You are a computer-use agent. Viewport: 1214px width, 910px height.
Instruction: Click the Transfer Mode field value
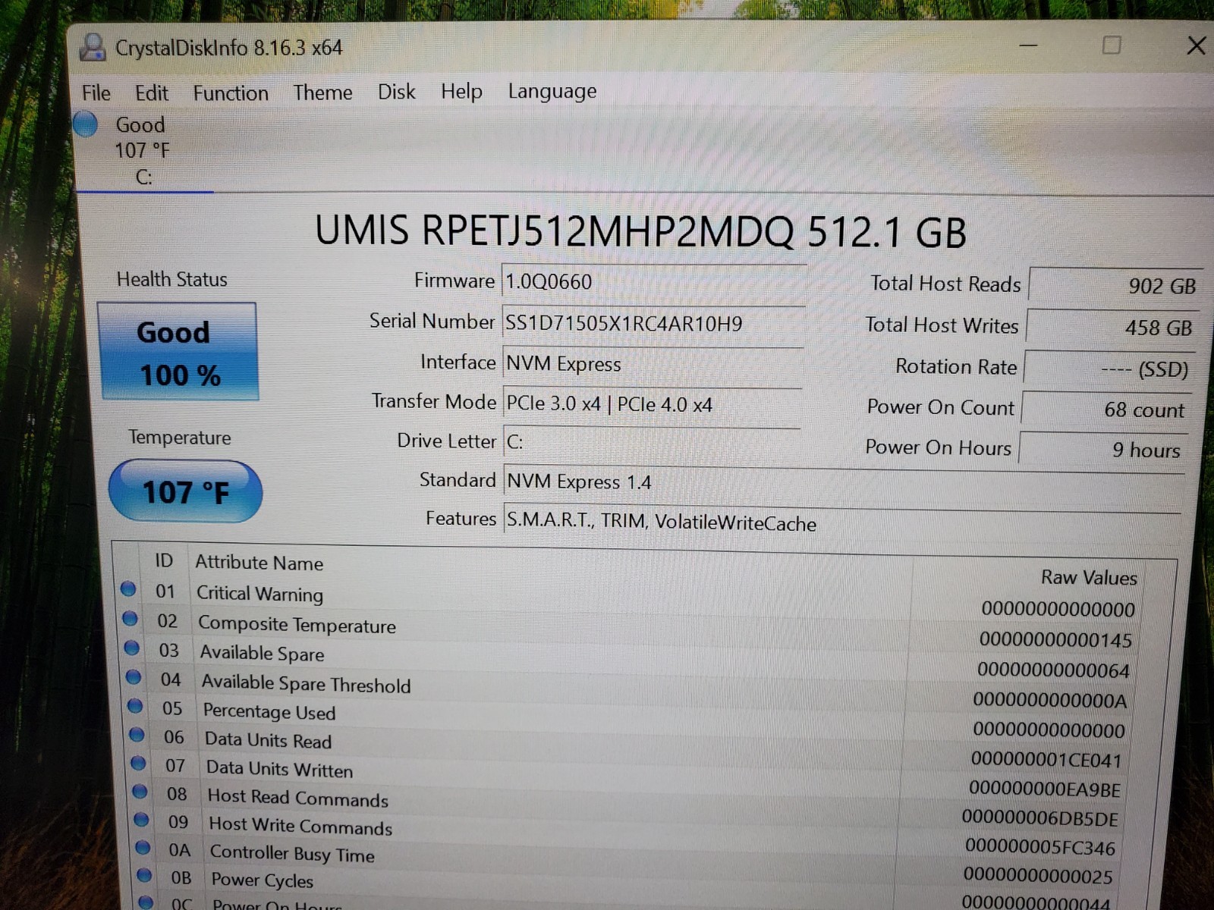(x=652, y=404)
